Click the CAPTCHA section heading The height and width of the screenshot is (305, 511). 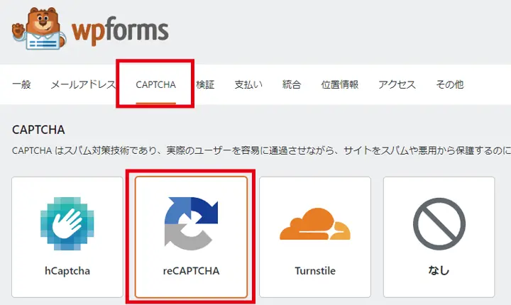(x=38, y=130)
